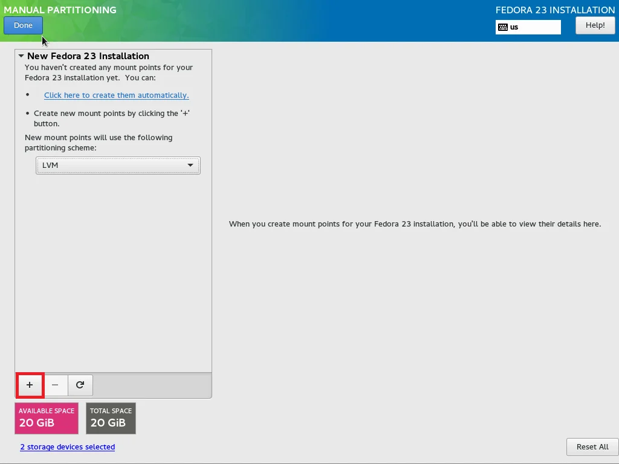Click the Available Space 20 GiB box

[47, 418]
